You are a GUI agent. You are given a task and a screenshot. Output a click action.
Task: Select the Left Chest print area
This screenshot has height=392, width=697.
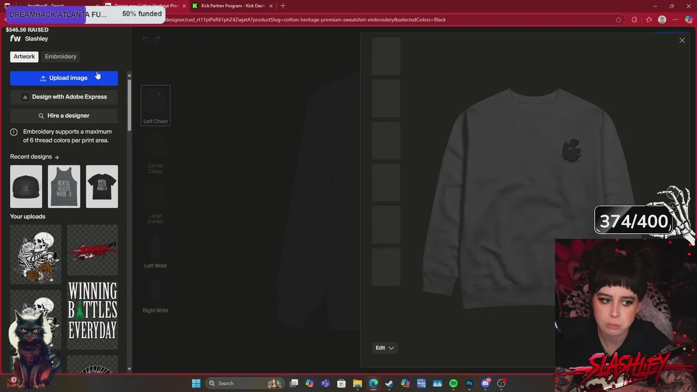[x=155, y=106]
